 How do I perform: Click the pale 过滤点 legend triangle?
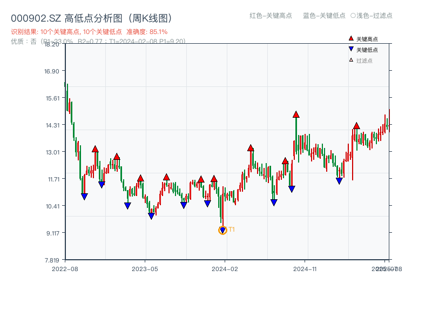(351, 60)
